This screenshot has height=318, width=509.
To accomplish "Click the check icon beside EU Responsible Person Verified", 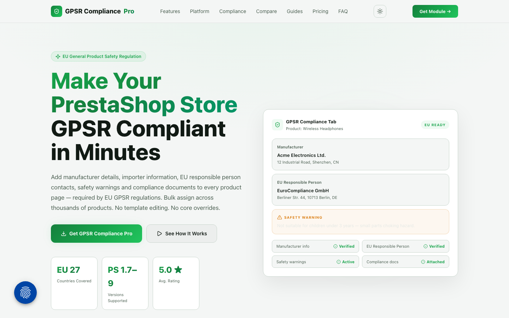I will 426,246.
